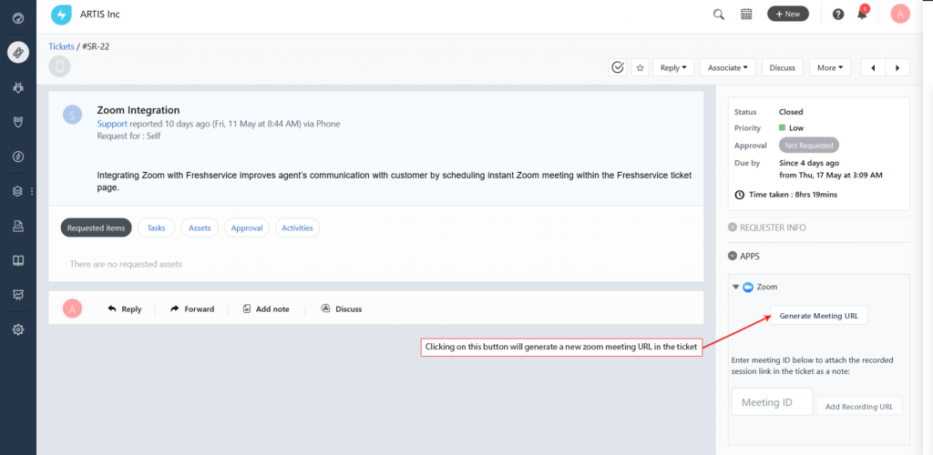
Task: Switch to the Tasks tab
Action: click(156, 228)
